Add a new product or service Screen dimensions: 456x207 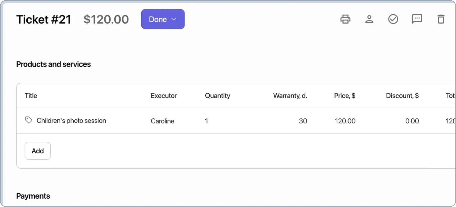coord(38,151)
